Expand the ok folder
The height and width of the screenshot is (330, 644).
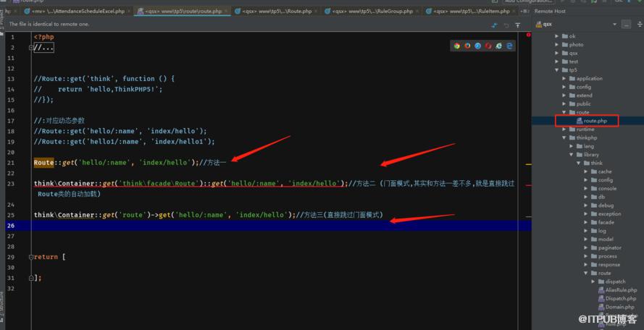[x=557, y=36]
